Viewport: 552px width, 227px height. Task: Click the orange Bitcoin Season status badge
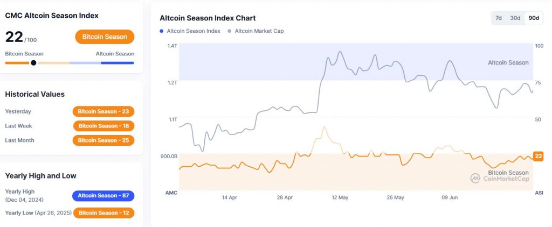coord(105,37)
